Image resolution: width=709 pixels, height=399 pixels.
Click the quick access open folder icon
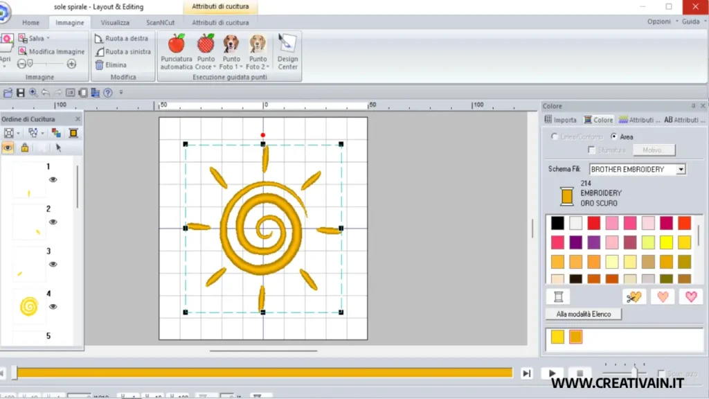8,93
